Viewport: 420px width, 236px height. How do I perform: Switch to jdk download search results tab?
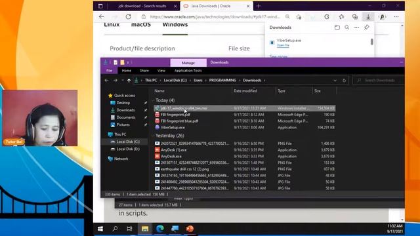(x=142, y=6)
